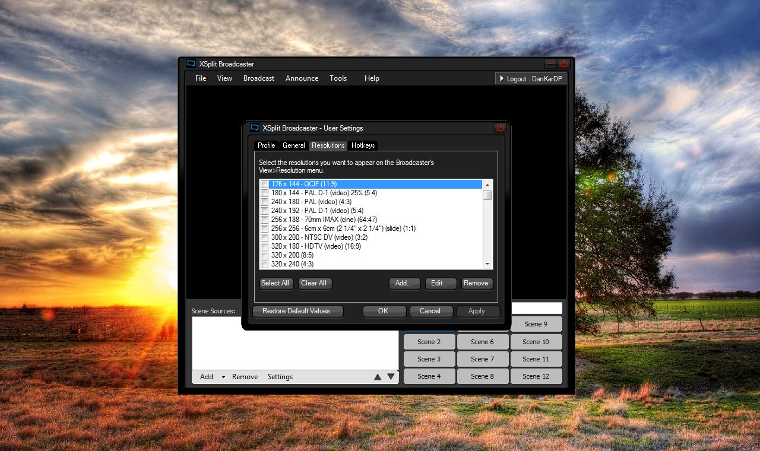Screen dimensions: 760x451
Task: Close XSplit Broadcaster main window power icon
Action: [x=564, y=63]
